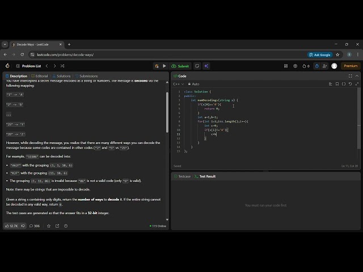This screenshot has height=272, width=363.
Task: Switch to the Testcase tab
Action: pyautogui.click(x=182, y=176)
